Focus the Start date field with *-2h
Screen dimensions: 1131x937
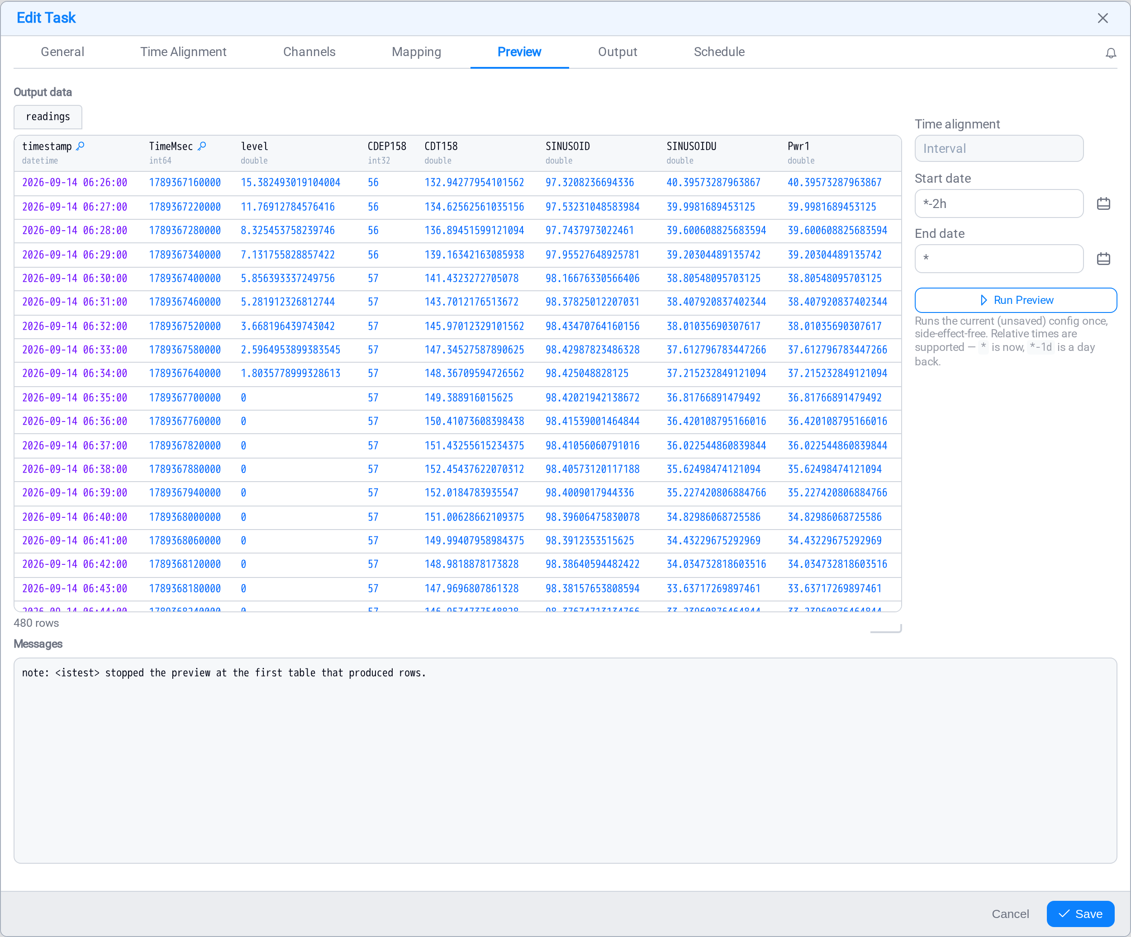click(x=998, y=203)
